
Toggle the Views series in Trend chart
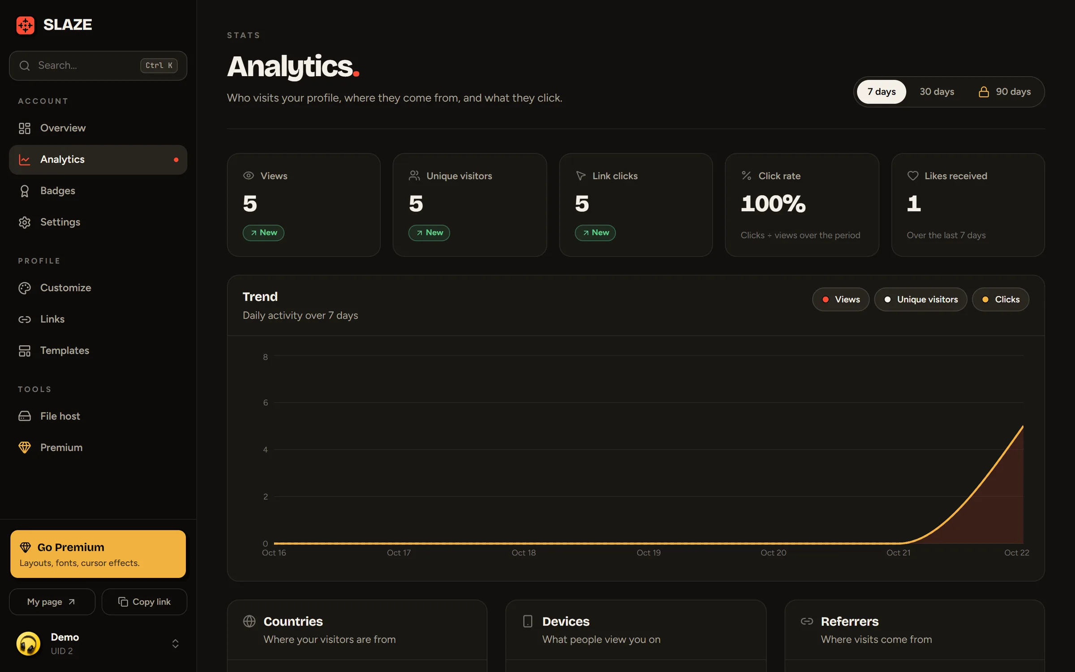pos(841,300)
